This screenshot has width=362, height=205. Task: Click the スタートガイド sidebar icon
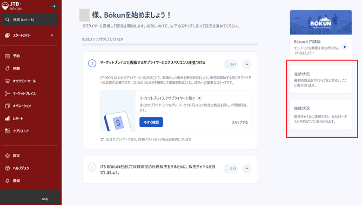(x=8, y=36)
